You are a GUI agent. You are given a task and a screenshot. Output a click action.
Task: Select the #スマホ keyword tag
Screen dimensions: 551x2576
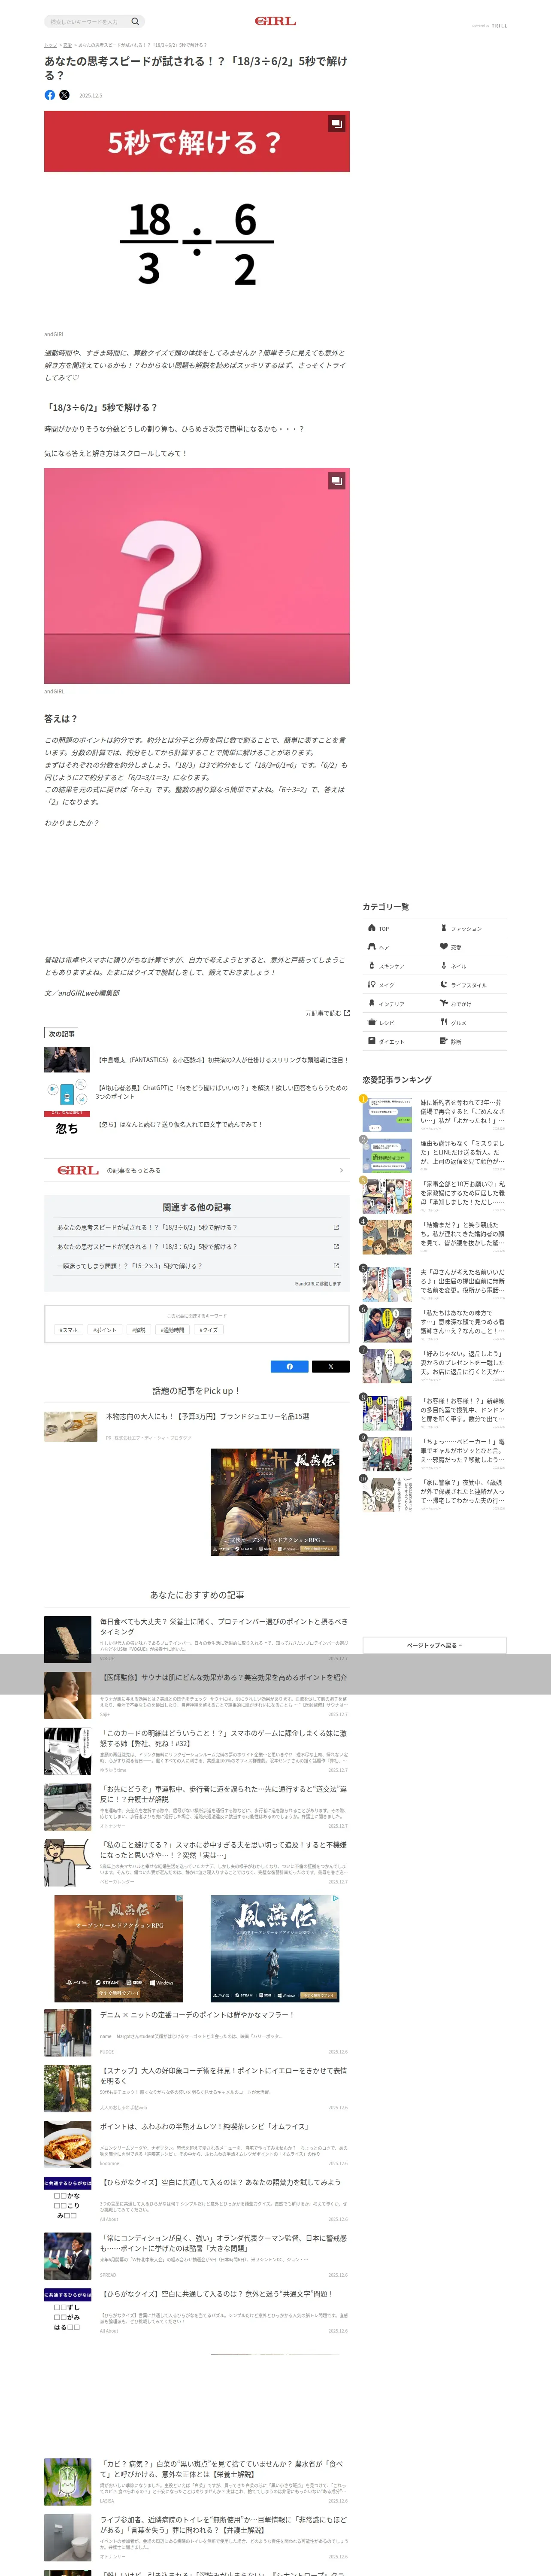coord(69,1330)
